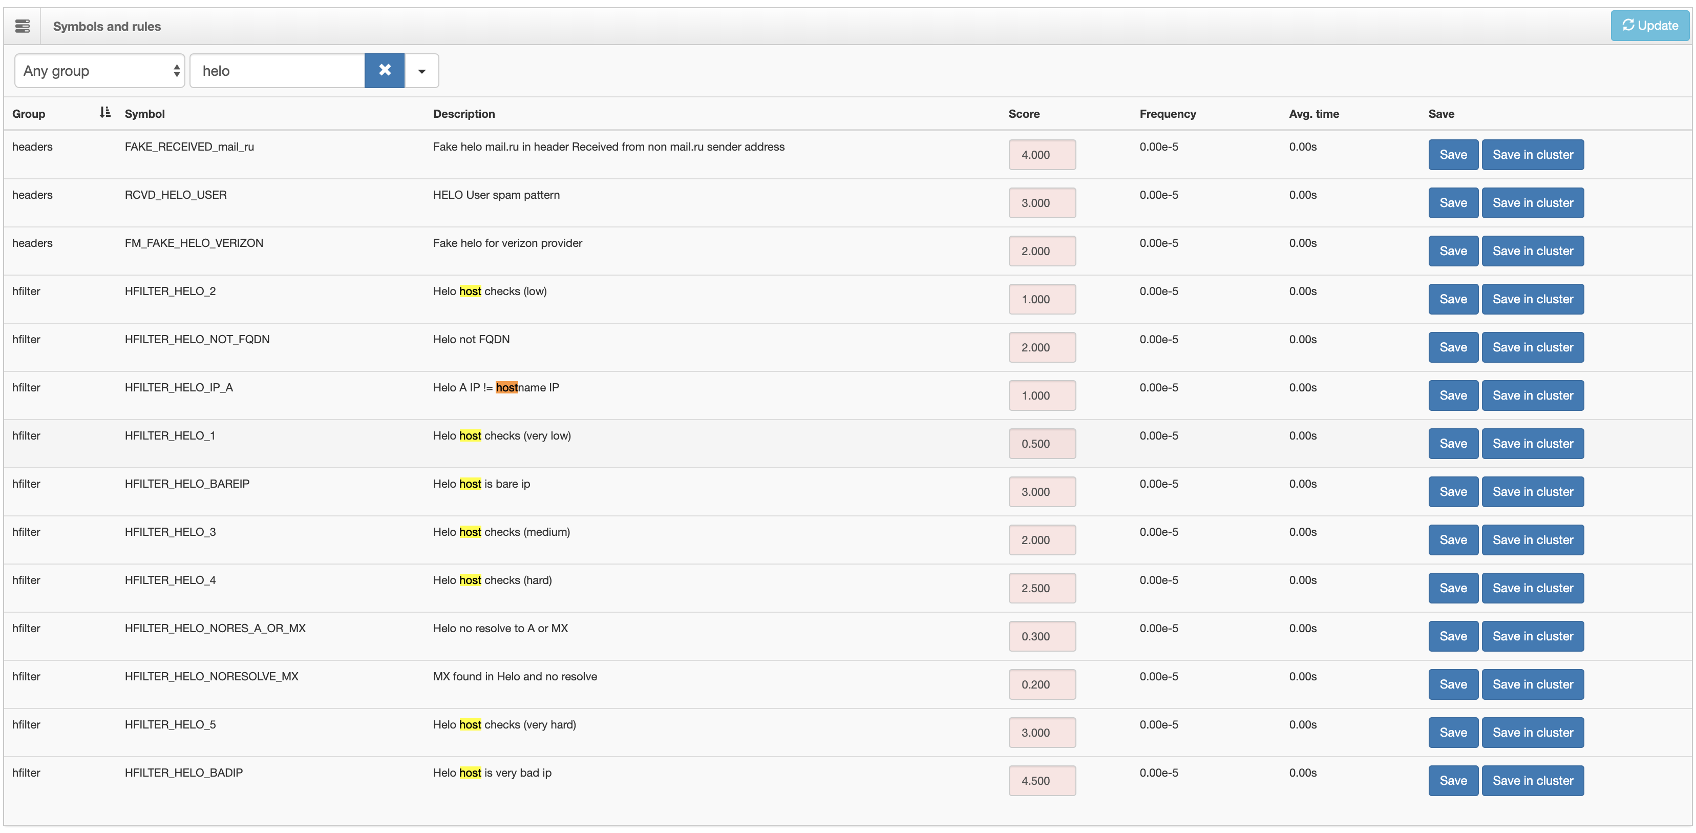Viewport: 1696px width, 833px height.
Task: Sort by Score column header
Action: (x=1024, y=114)
